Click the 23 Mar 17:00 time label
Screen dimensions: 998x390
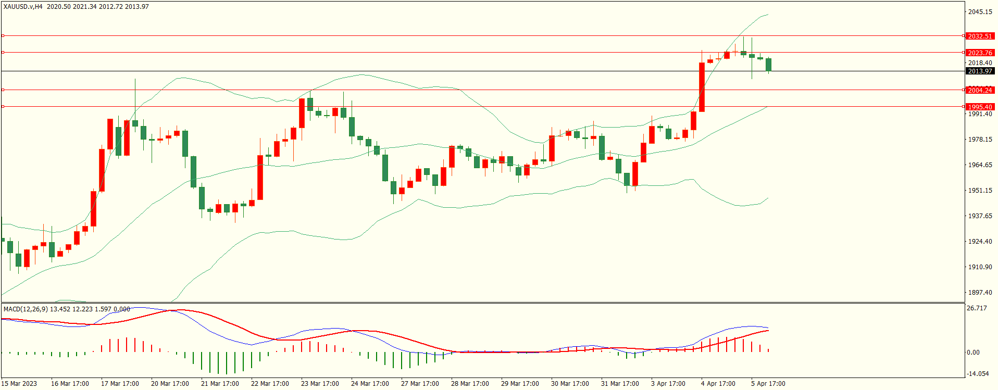click(320, 383)
